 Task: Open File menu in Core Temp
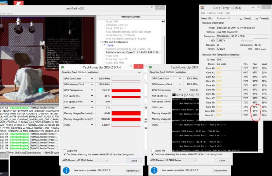pos(203,13)
